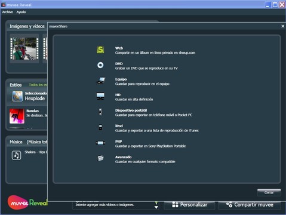
Task: Click the Avanzado folder icon
Action: tap(100, 158)
